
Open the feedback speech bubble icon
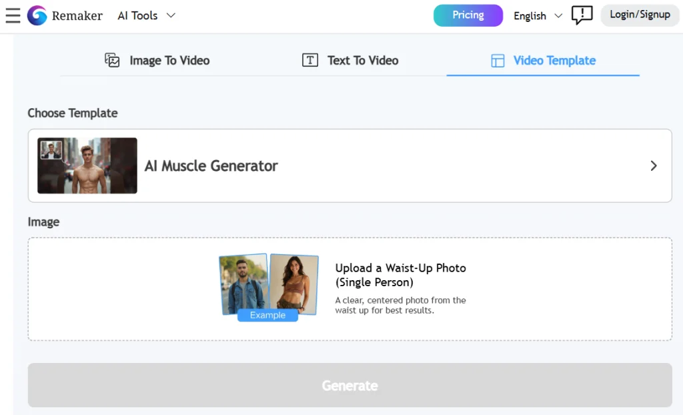click(582, 15)
